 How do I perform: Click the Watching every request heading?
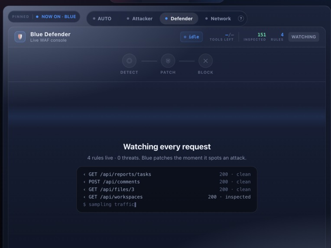click(167, 147)
